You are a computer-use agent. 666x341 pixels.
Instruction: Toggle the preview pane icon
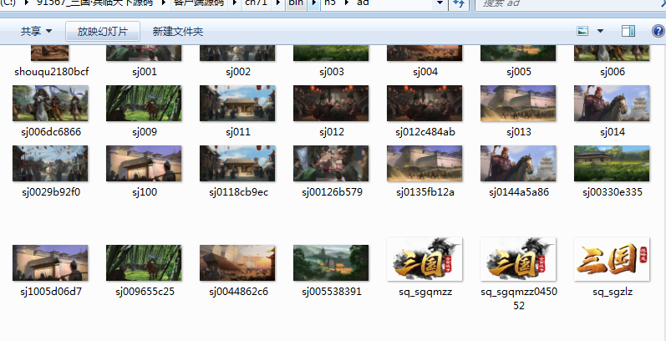[628, 32]
